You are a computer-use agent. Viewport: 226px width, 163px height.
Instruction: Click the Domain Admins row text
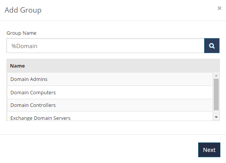(29, 79)
